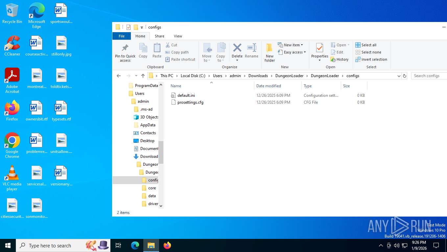Click Downloads in the address breadcrumb
Viewport: 447px width, 252px height.
[258, 76]
